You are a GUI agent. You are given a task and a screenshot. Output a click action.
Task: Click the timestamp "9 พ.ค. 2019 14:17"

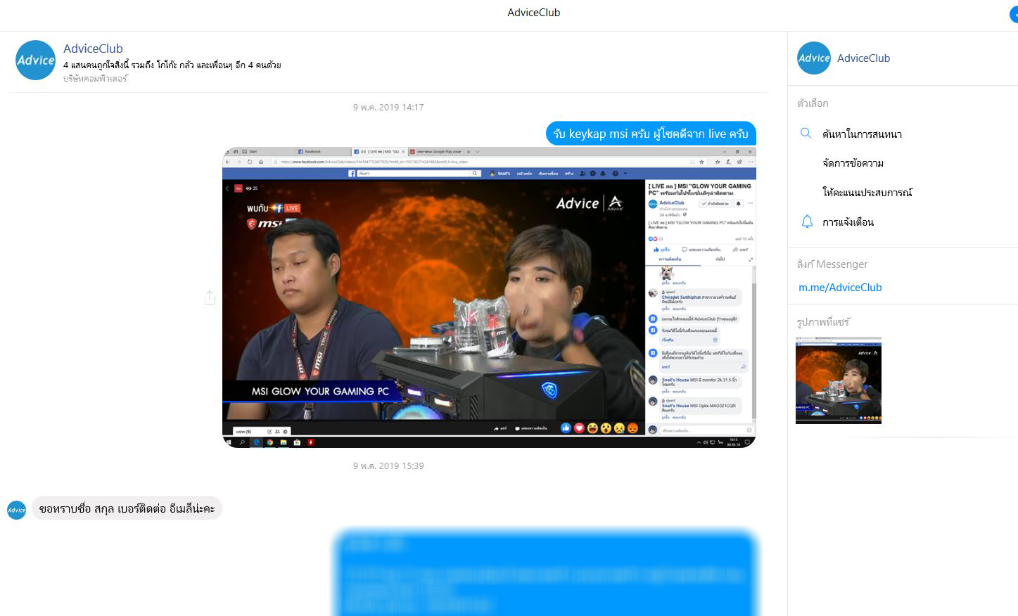[x=388, y=108]
